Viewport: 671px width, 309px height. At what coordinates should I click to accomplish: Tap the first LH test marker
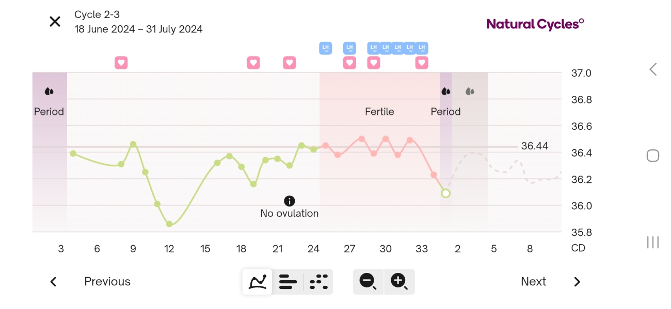[325, 48]
